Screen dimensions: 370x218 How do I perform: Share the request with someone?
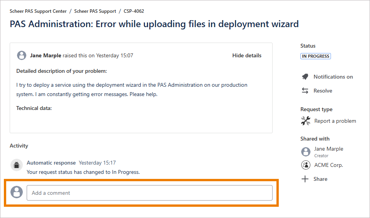[x=320, y=179]
